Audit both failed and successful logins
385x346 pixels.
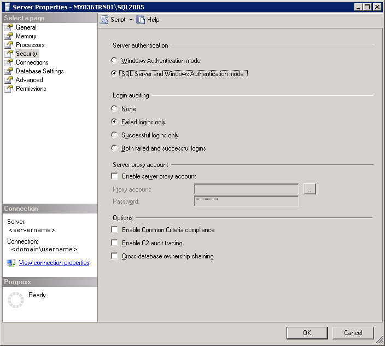[114, 148]
